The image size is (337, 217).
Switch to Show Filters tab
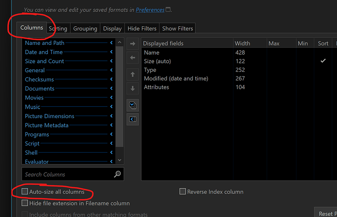tap(177, 28)
